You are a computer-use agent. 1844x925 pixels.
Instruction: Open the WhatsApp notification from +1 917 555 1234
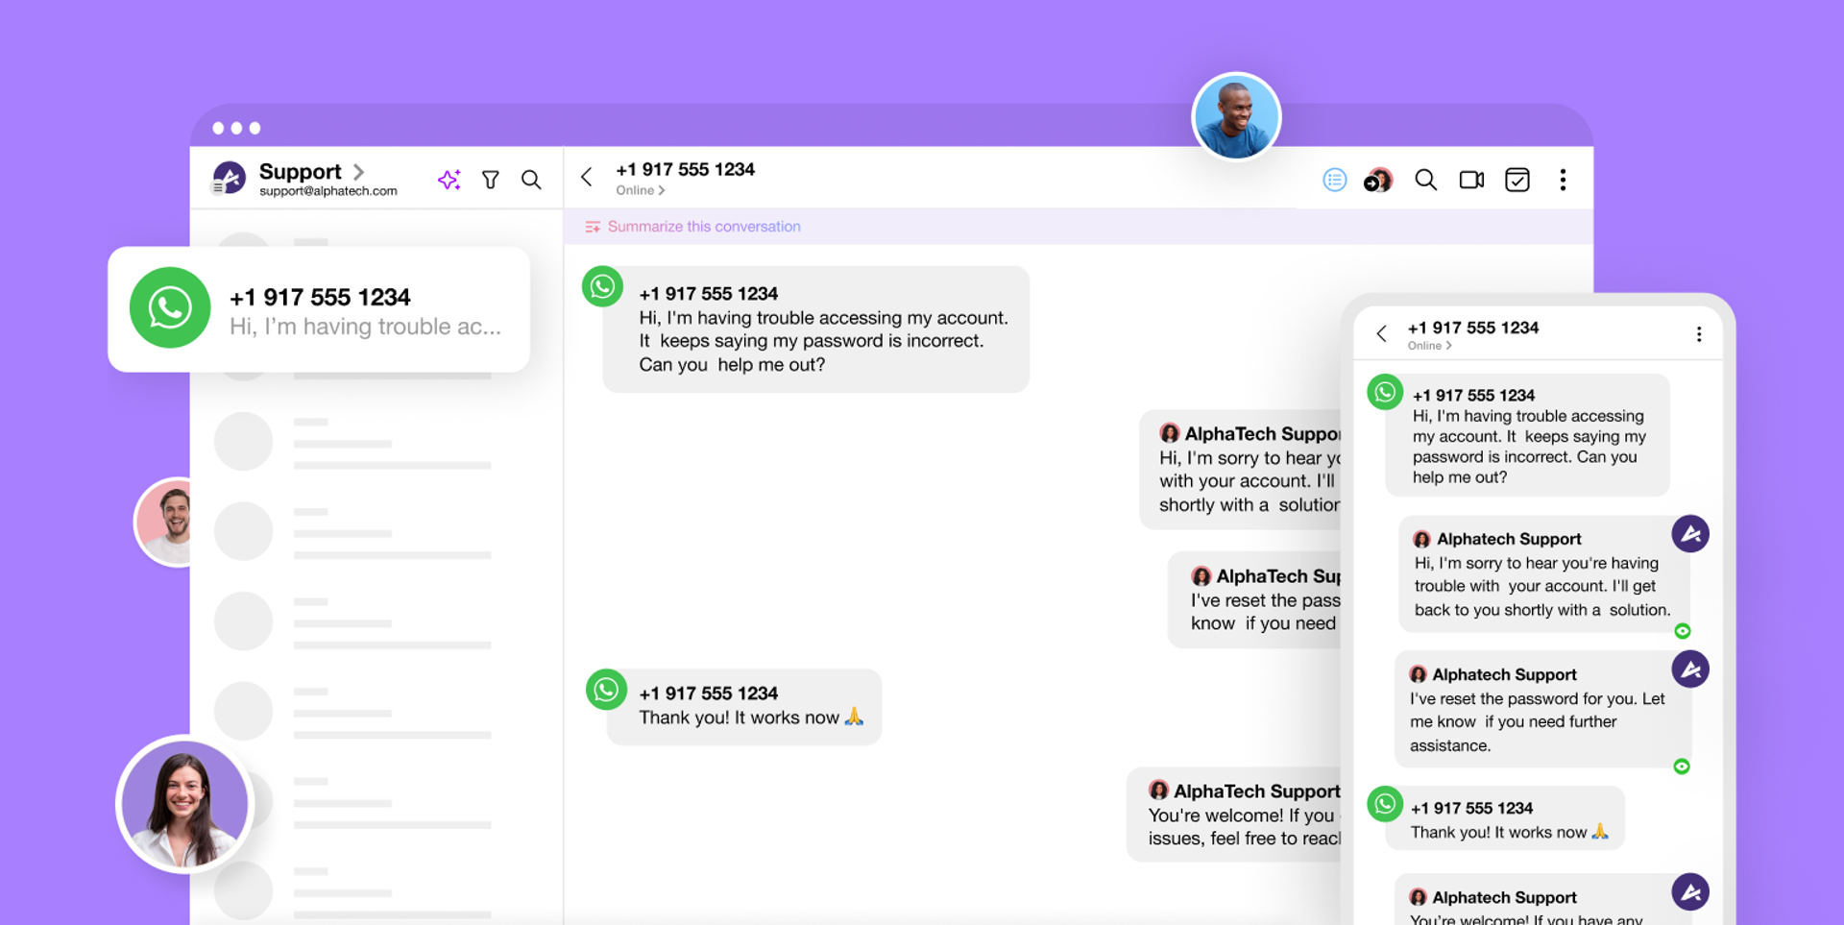319,309
